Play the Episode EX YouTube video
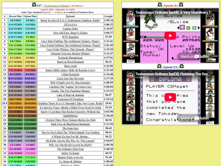 pyautogui.click(x=170, y=97)
